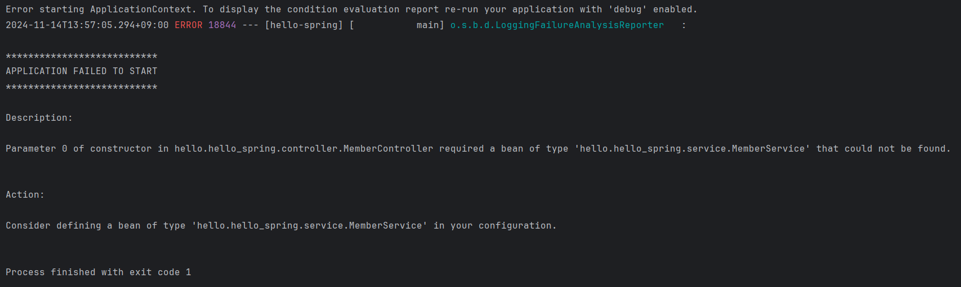This screenshot has height=287, width=961.
Task: Click 'Process finished with exit code 1'
Action: click(98, 272)
